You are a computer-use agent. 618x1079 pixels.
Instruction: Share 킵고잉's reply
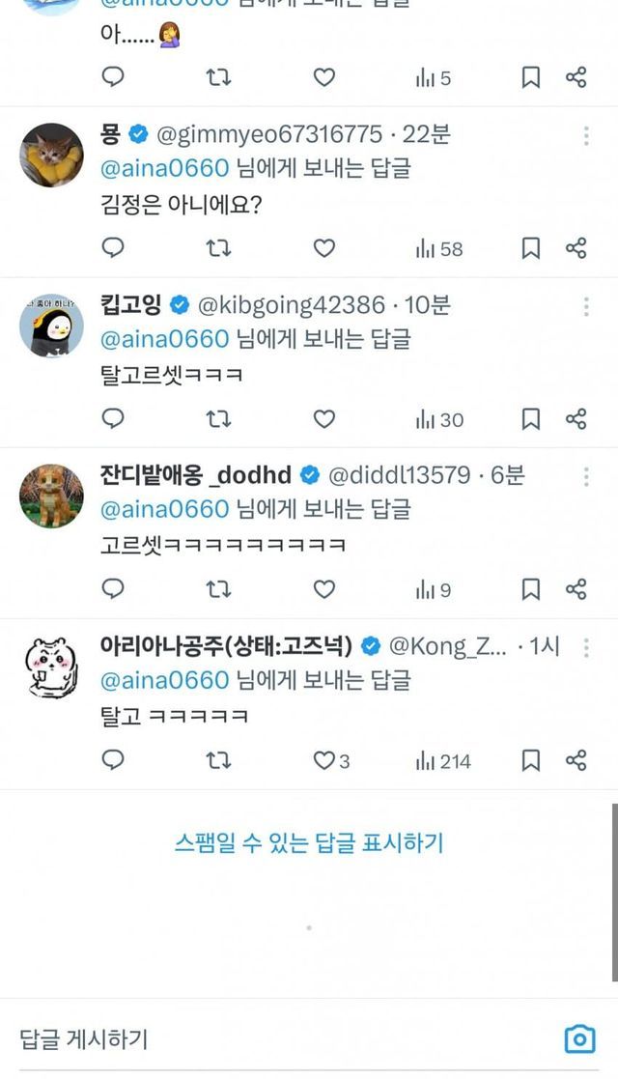click(x=576, y=419)
